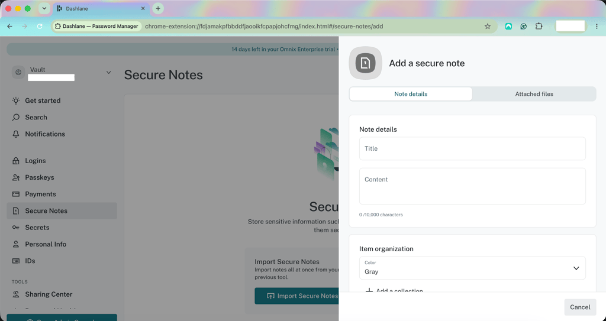Image resolution: width=606 pixels, height=321 pixels.
Task: Open Payments in the sidebar
Action: pyautogui.click(x=62, y=194)
